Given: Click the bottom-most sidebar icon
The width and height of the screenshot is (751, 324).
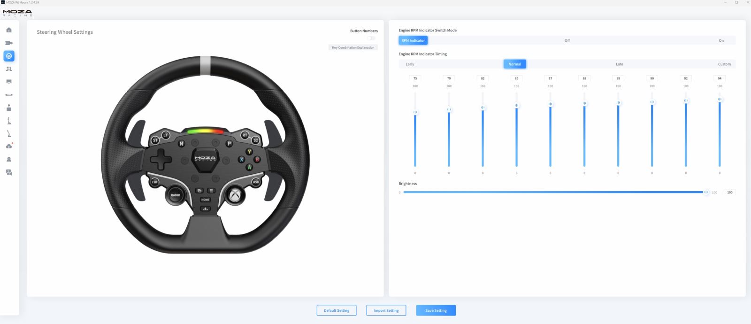Looking at the screenshot, I should [9, 173].
